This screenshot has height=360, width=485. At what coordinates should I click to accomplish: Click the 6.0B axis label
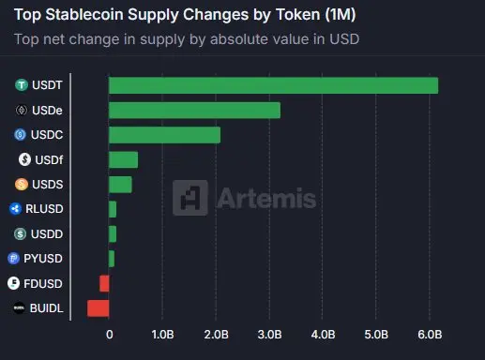click(430, 335)
